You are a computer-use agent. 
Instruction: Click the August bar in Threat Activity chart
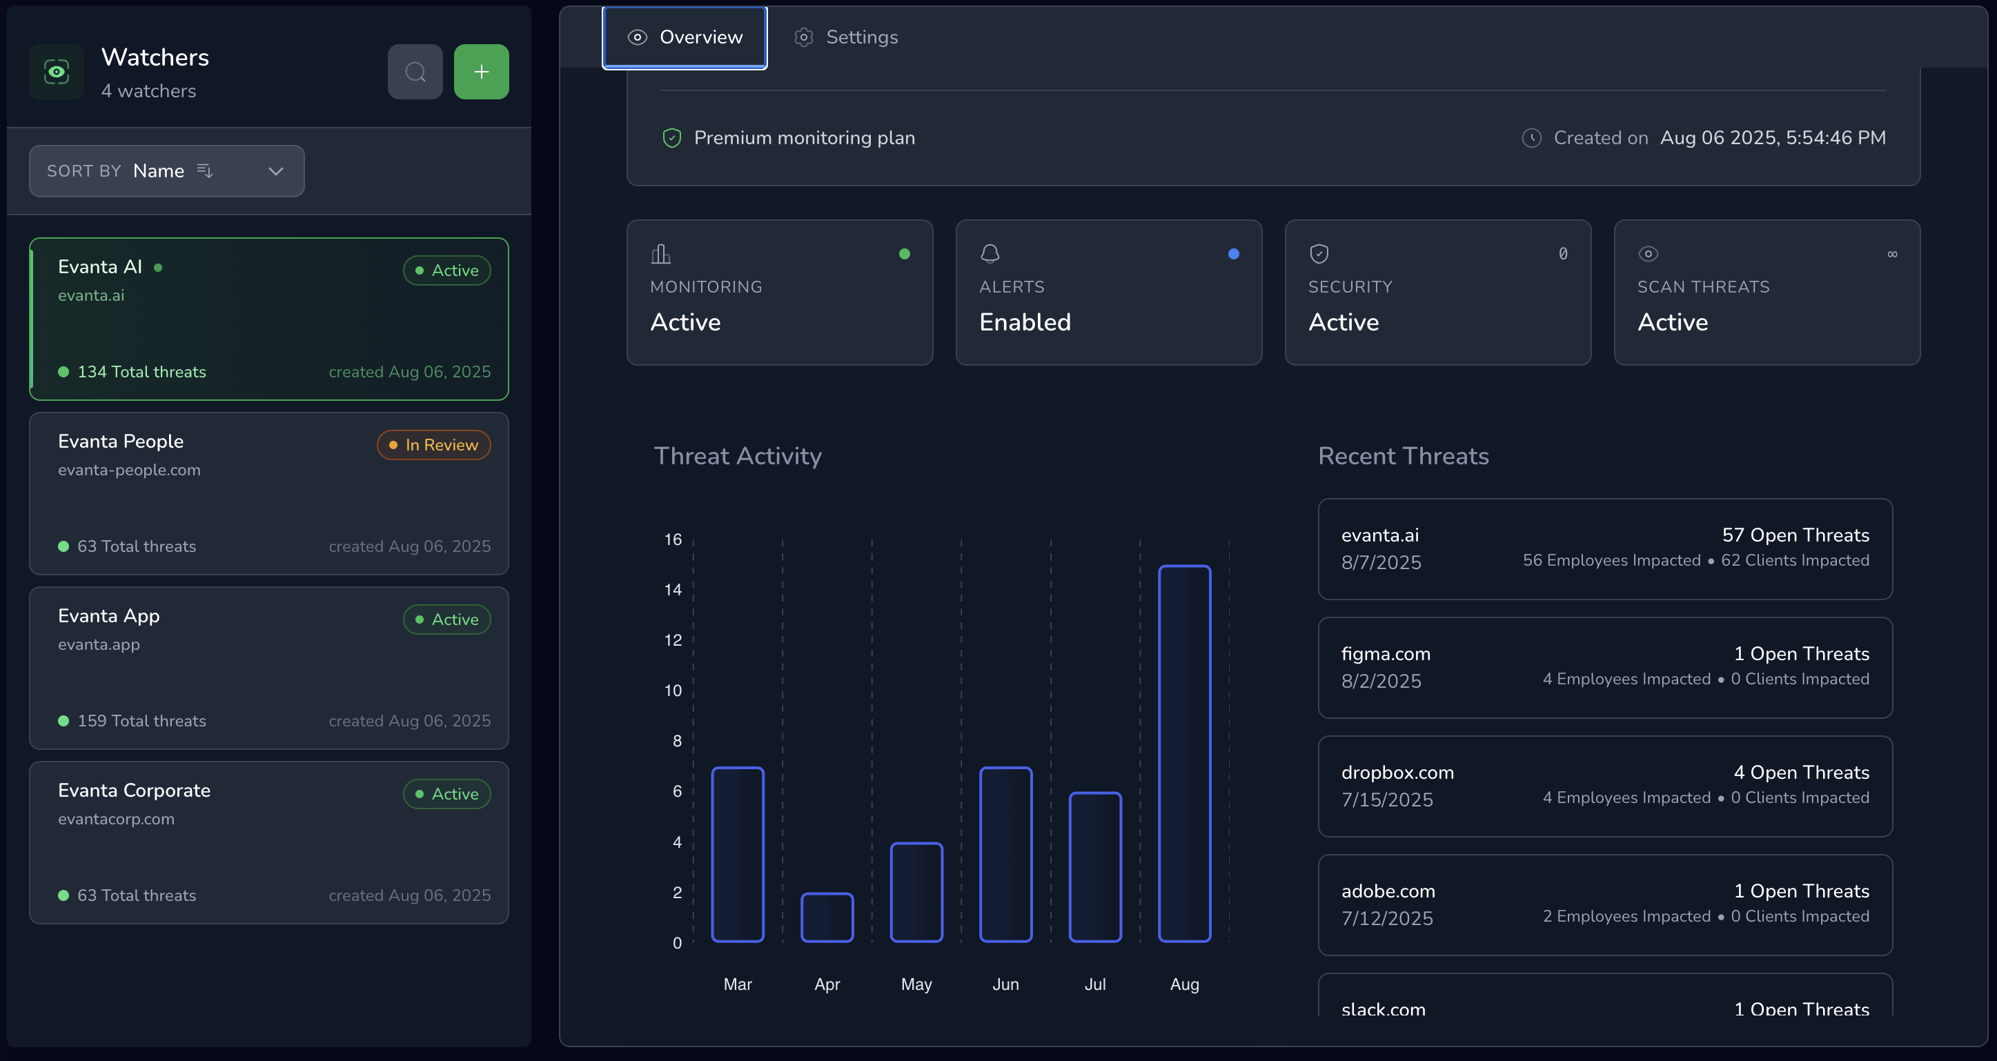click(x=1185, y=753)
